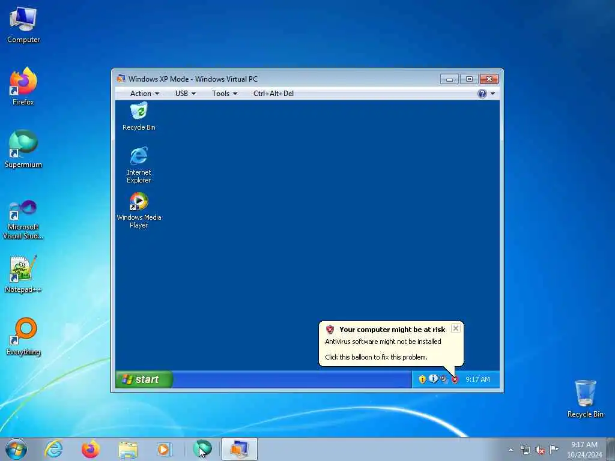Click the XP start button

pyautogui.click(x=144, y=379)
